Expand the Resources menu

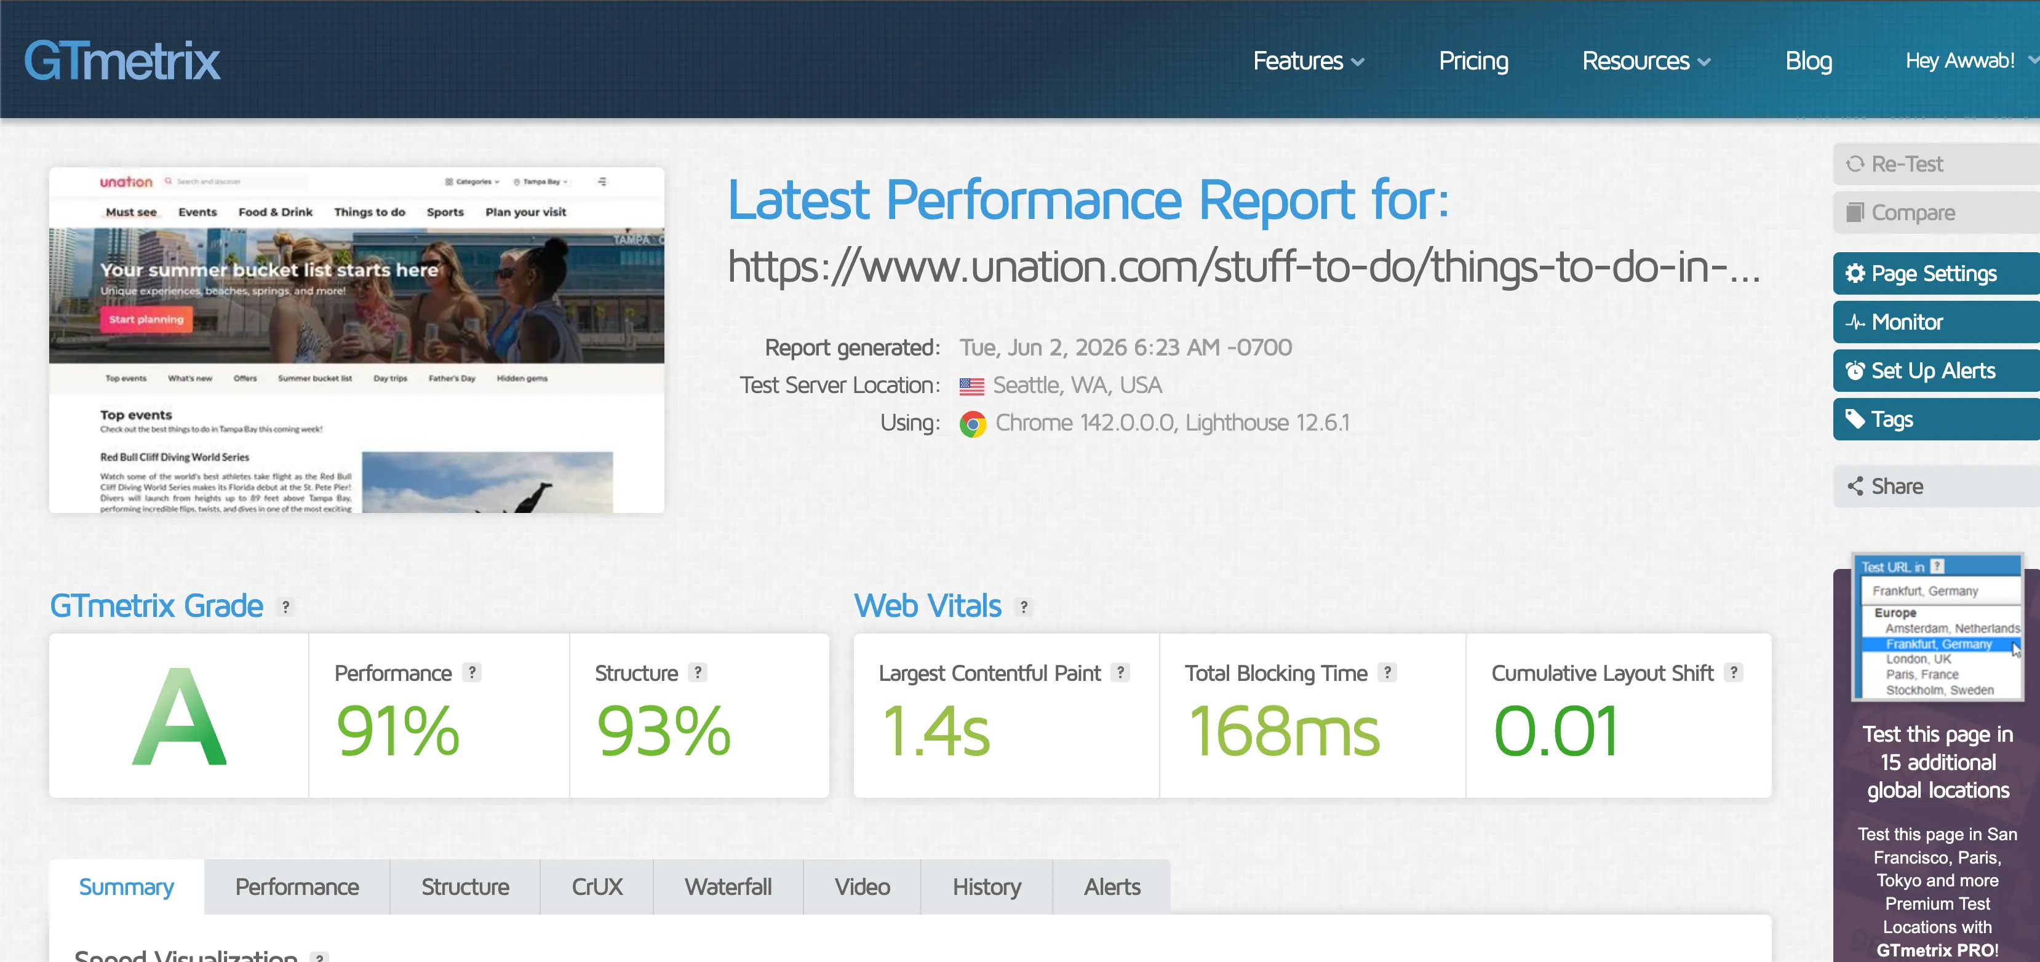(1646, 61)
